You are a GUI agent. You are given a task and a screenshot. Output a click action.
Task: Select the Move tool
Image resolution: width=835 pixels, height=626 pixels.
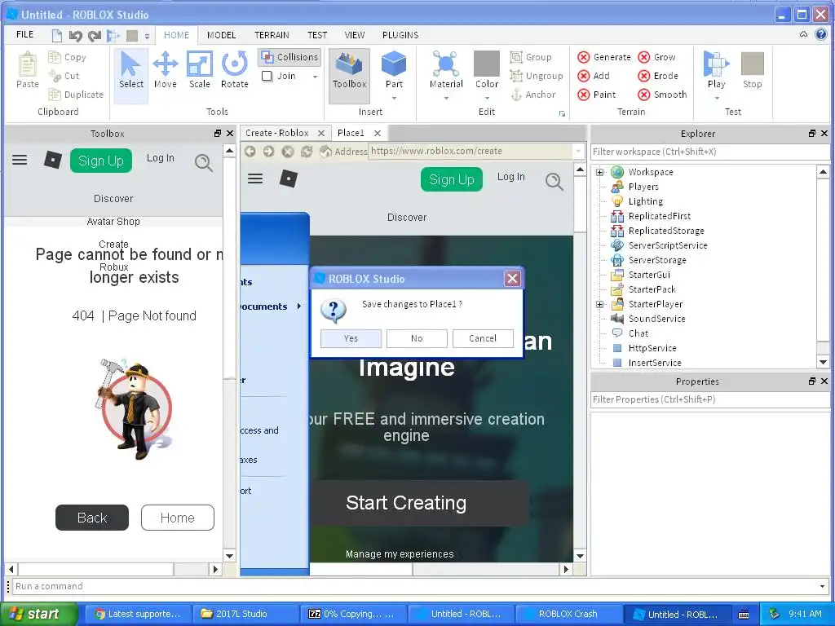[165, 70]
